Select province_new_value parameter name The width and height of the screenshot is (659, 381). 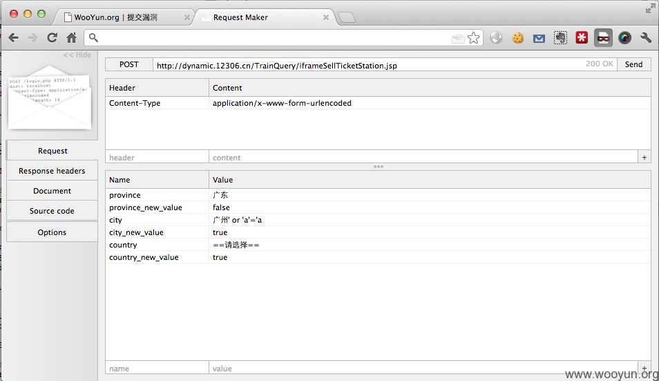[157, 207]
